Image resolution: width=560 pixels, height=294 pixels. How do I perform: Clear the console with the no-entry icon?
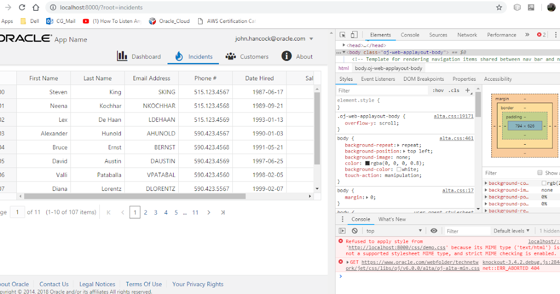pyautogui.click(x=354, y=230)
